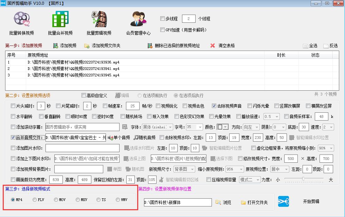345x217 pixels.
Task: Toggle 高级自定义 checkbox
Action: pos(84,95)
